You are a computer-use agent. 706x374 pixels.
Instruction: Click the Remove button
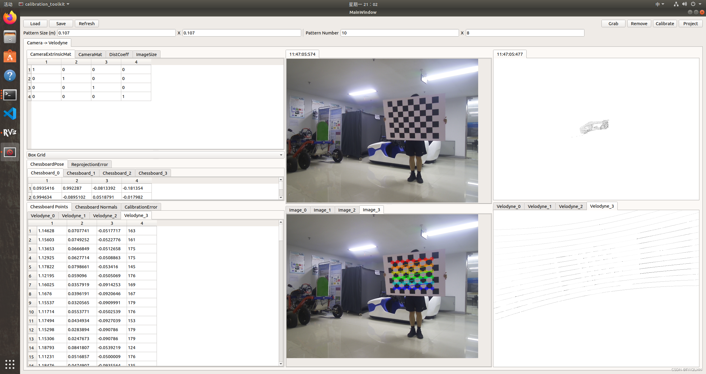(x=638, y=23)
